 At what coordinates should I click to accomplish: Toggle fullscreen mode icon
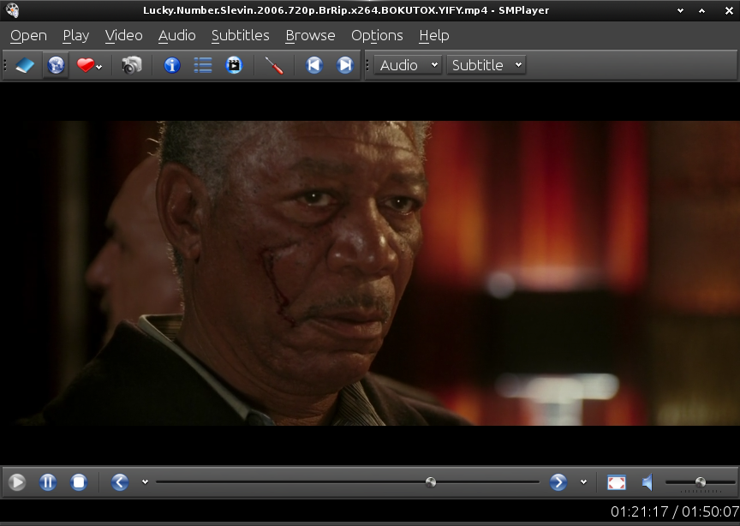pyautogui.click(x=617, y=482)
